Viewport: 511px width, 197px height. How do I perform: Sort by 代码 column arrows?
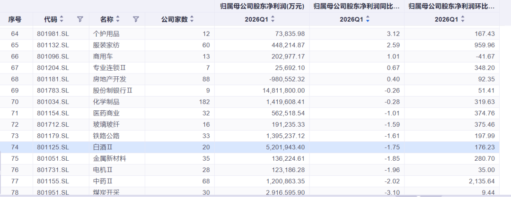pyautogui.click(x=62, y=19)
